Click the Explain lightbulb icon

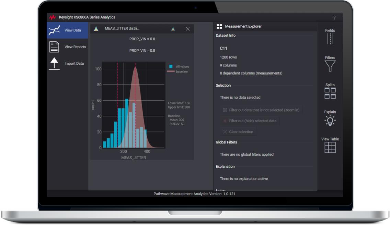[330, 120]
